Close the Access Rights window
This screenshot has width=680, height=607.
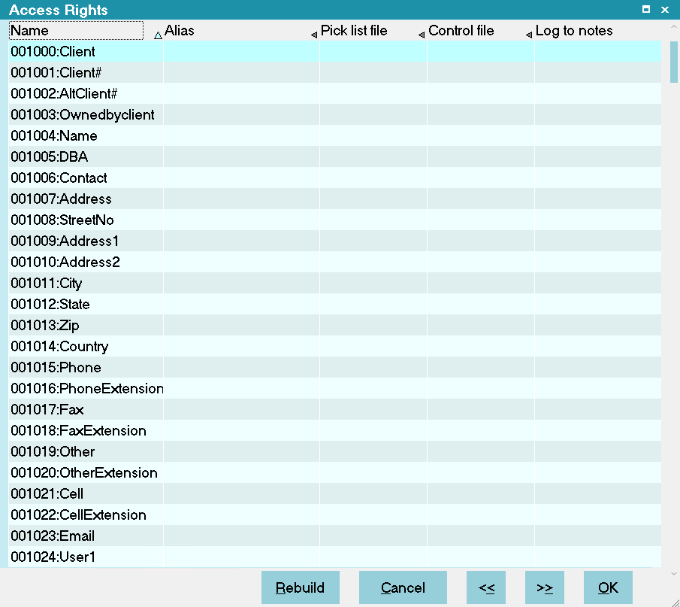click(665, 9)
